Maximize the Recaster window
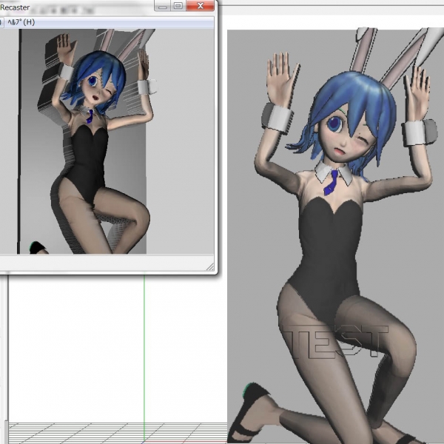 pos(178,6)
